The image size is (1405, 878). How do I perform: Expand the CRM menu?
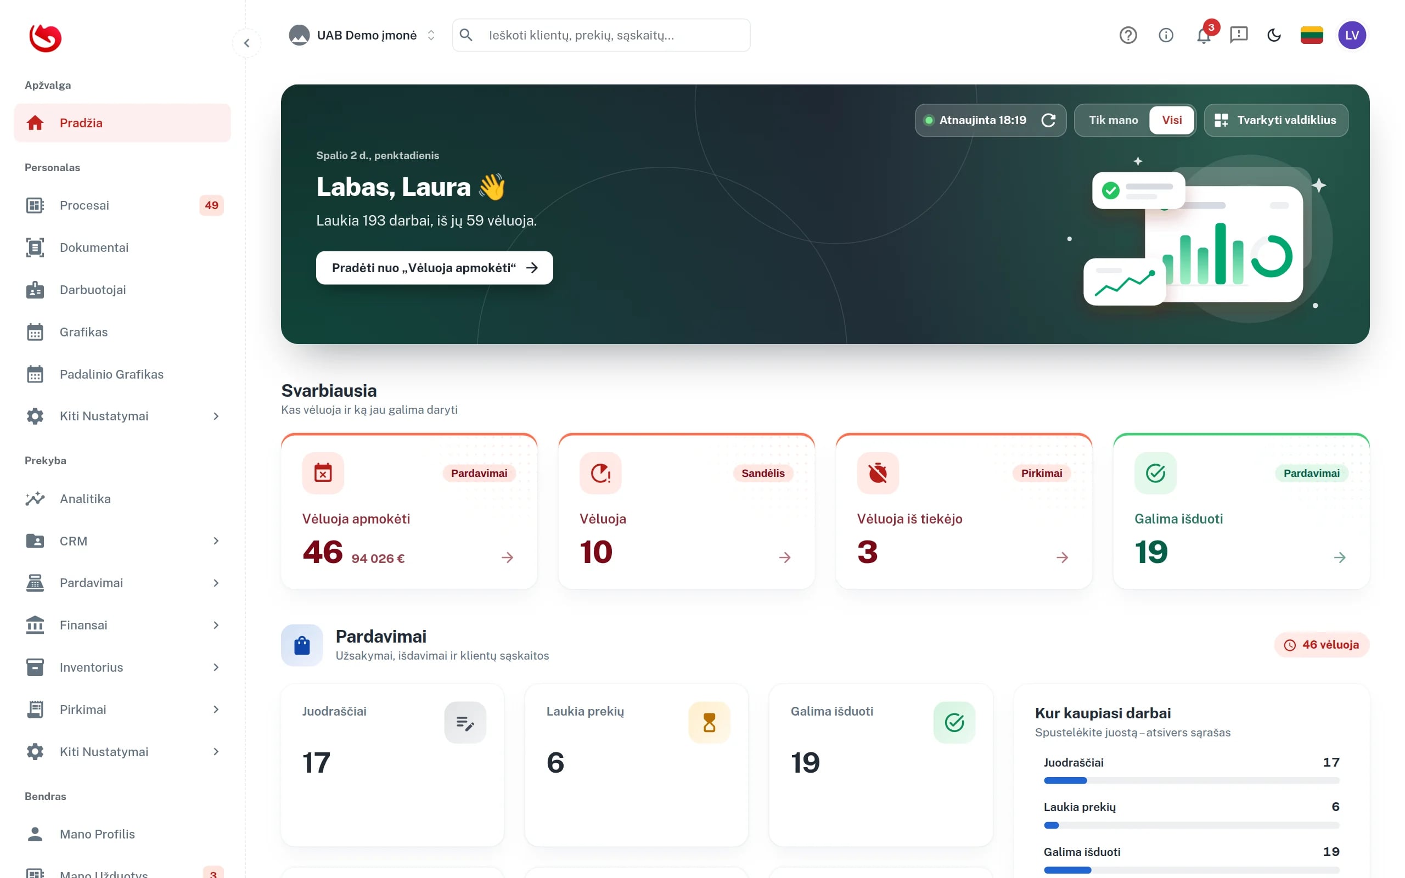click(x=122, y=541)
